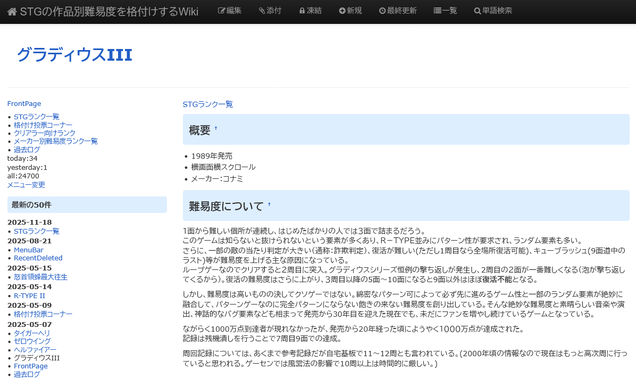The width and height of the screenshot is (636, 378).
Task: Click the 編集 edit pencil icon
Action: [222, 11]
